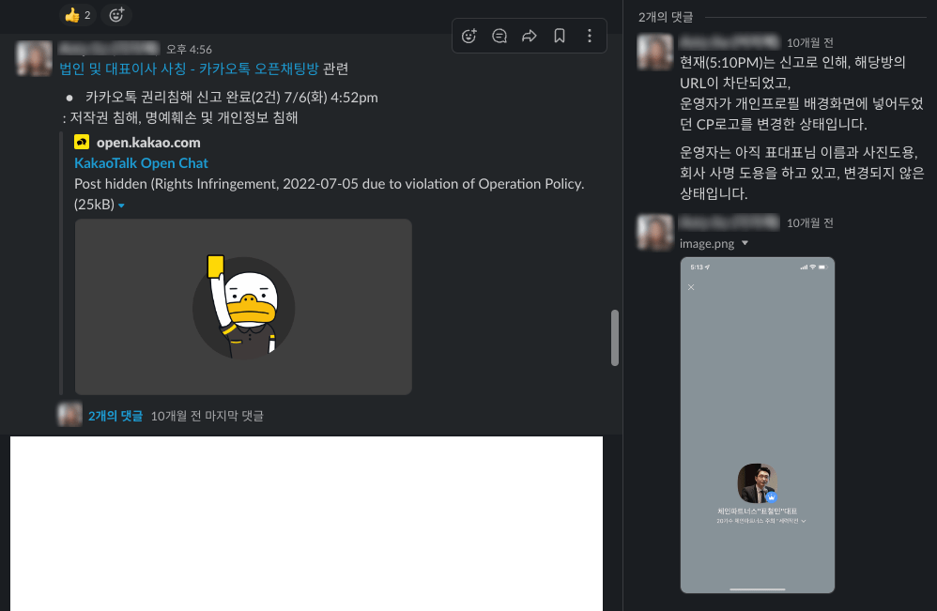
Task: Collapse the 25kB preview image caret
Action: pyautogui.click(x=121, y=205)
